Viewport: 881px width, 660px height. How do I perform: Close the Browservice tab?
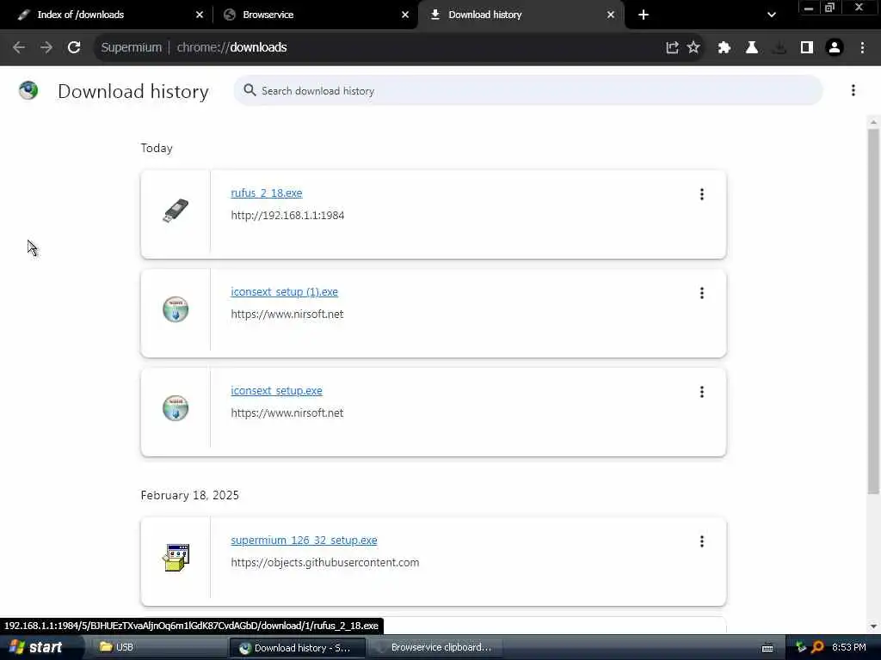point(405,15)
